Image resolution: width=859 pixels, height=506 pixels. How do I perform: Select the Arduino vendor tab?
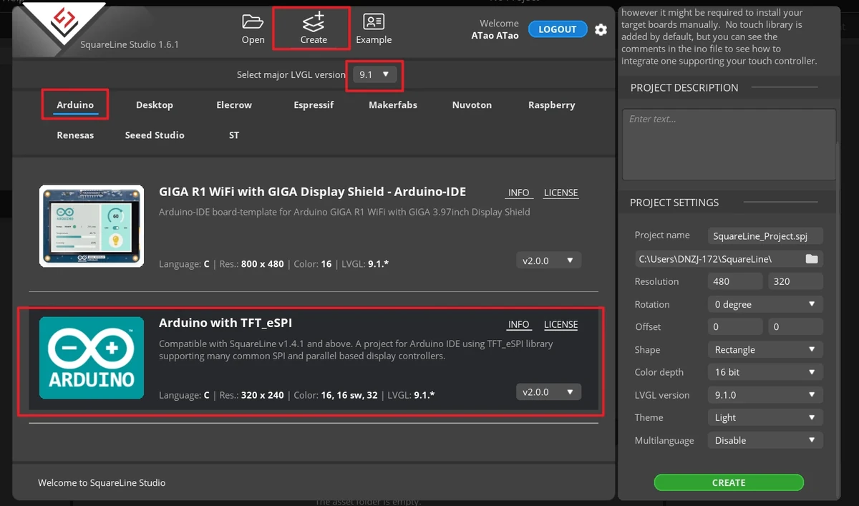click(x=75, y=104)
